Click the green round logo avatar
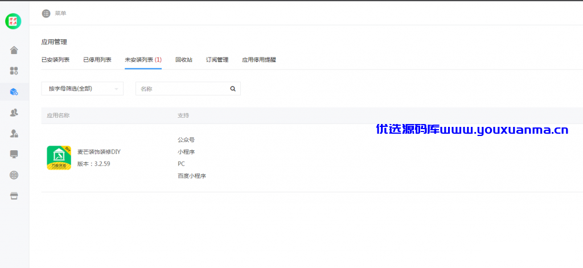This screenshot has width=583, height=268. point(14,21)
